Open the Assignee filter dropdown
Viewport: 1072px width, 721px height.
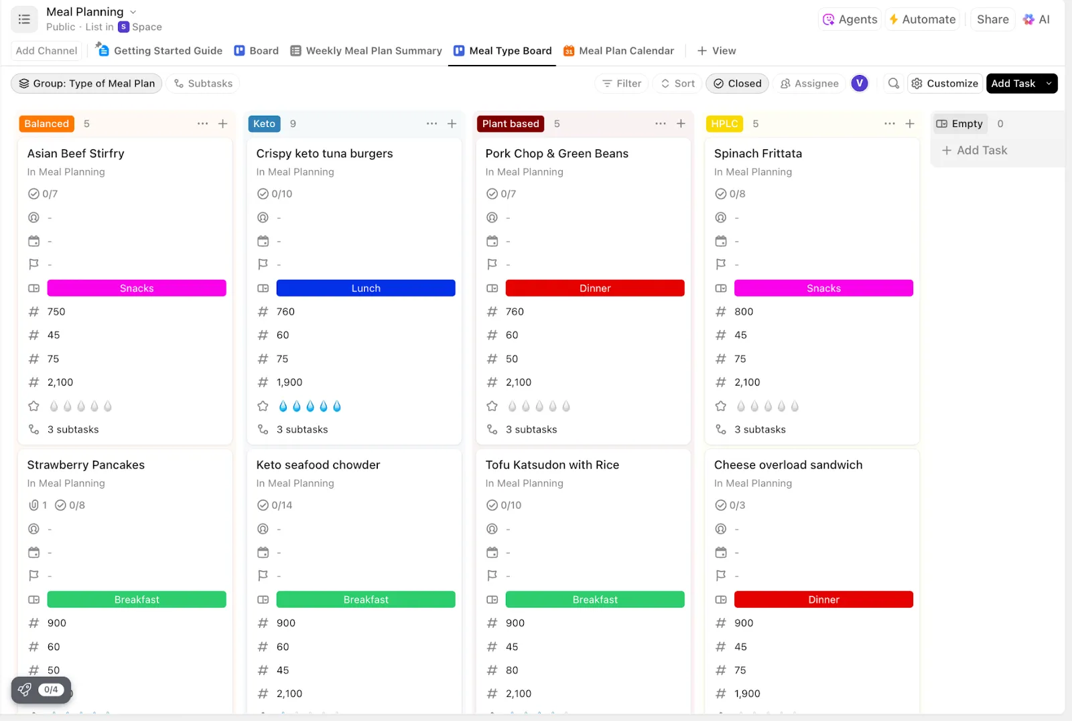click(809, 84)
